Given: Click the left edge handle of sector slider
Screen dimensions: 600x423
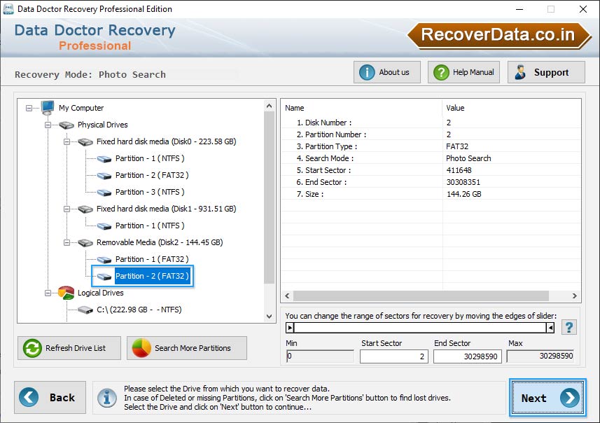Looking at the screenshot, I should 290,328.
